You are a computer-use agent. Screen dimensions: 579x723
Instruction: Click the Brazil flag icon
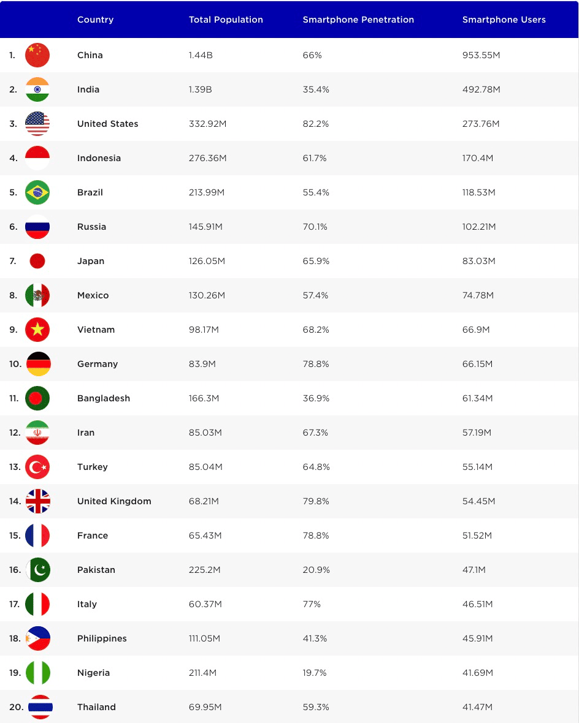pyautogui.click(x=37, y=192)
